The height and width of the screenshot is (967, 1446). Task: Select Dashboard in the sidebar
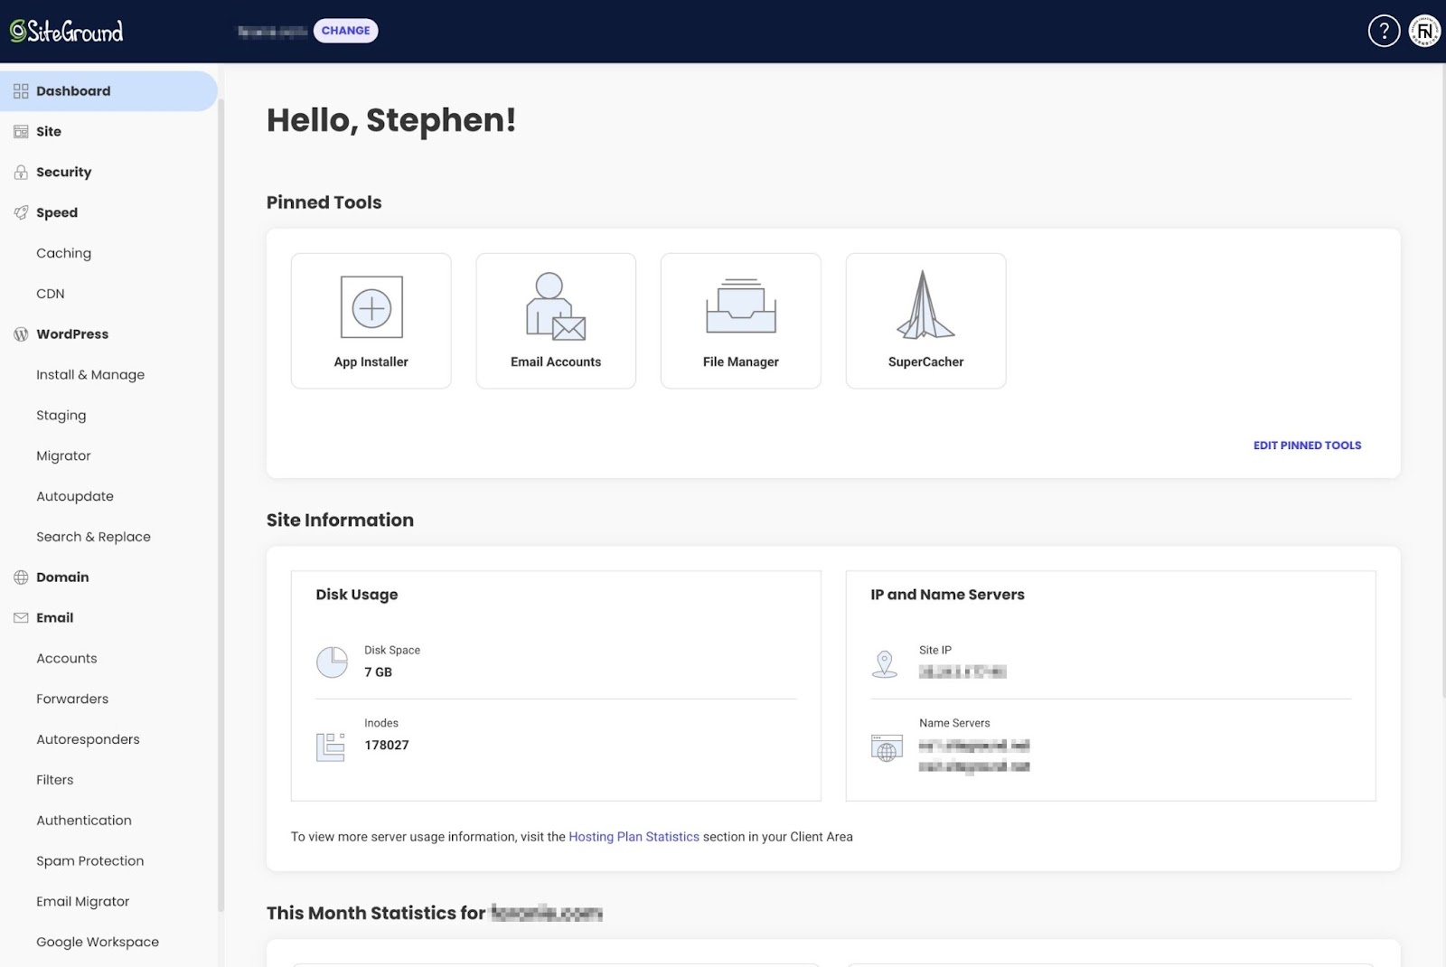pos(108,91)
